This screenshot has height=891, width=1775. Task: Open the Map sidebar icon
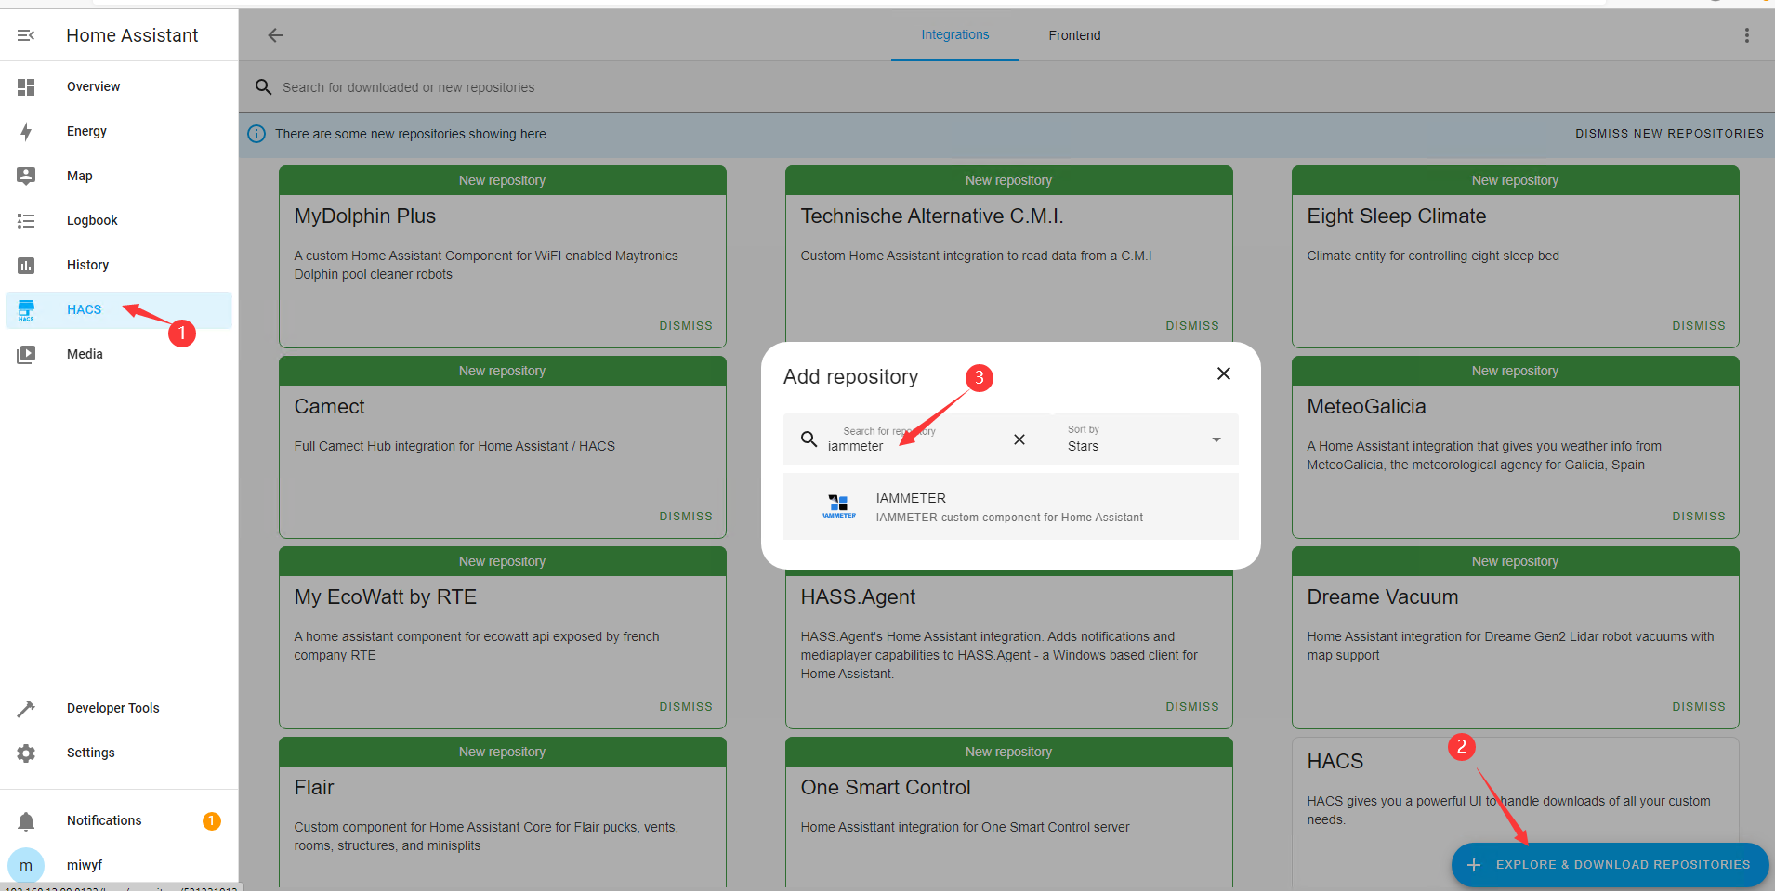coord(26,176)
